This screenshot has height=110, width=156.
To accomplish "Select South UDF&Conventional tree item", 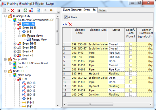I will pos(33,63).
